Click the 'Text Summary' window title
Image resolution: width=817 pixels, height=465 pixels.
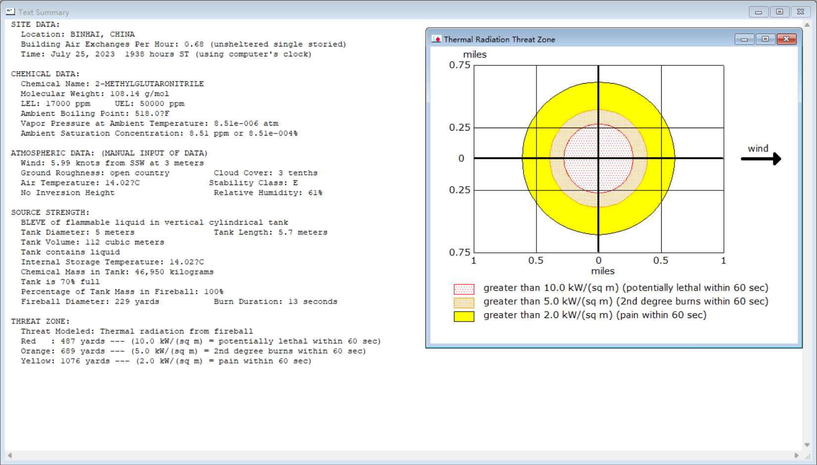pos(44,12)
